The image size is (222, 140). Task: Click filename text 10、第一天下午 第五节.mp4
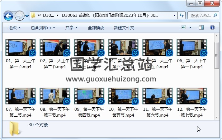coord(123,112)
